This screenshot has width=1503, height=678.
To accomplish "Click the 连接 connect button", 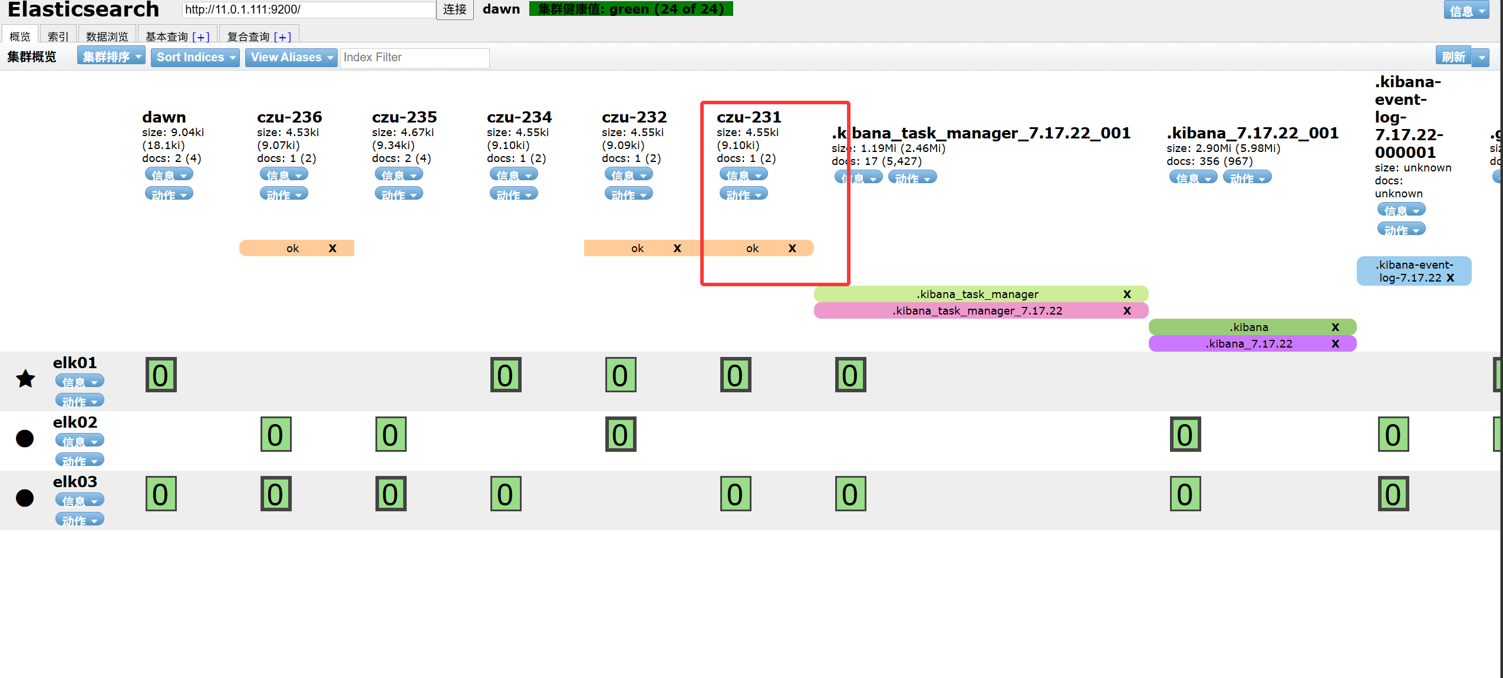I will coord(454,9).
